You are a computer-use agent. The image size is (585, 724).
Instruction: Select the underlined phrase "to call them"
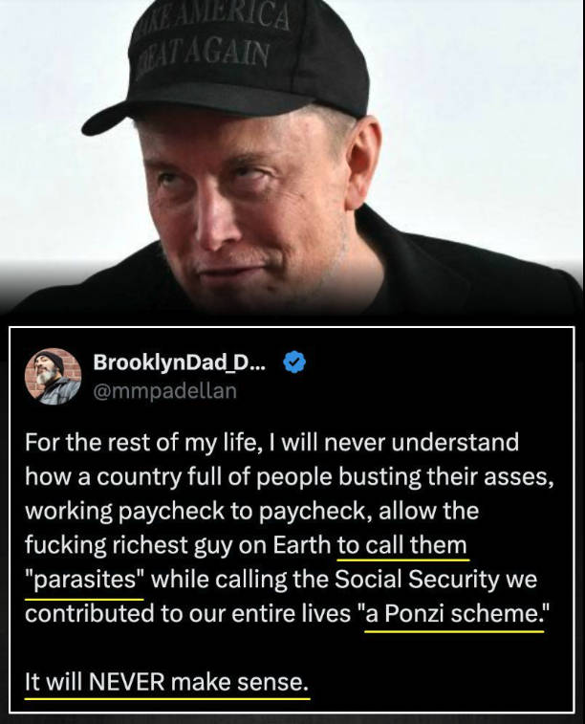[x=401, y=545]
